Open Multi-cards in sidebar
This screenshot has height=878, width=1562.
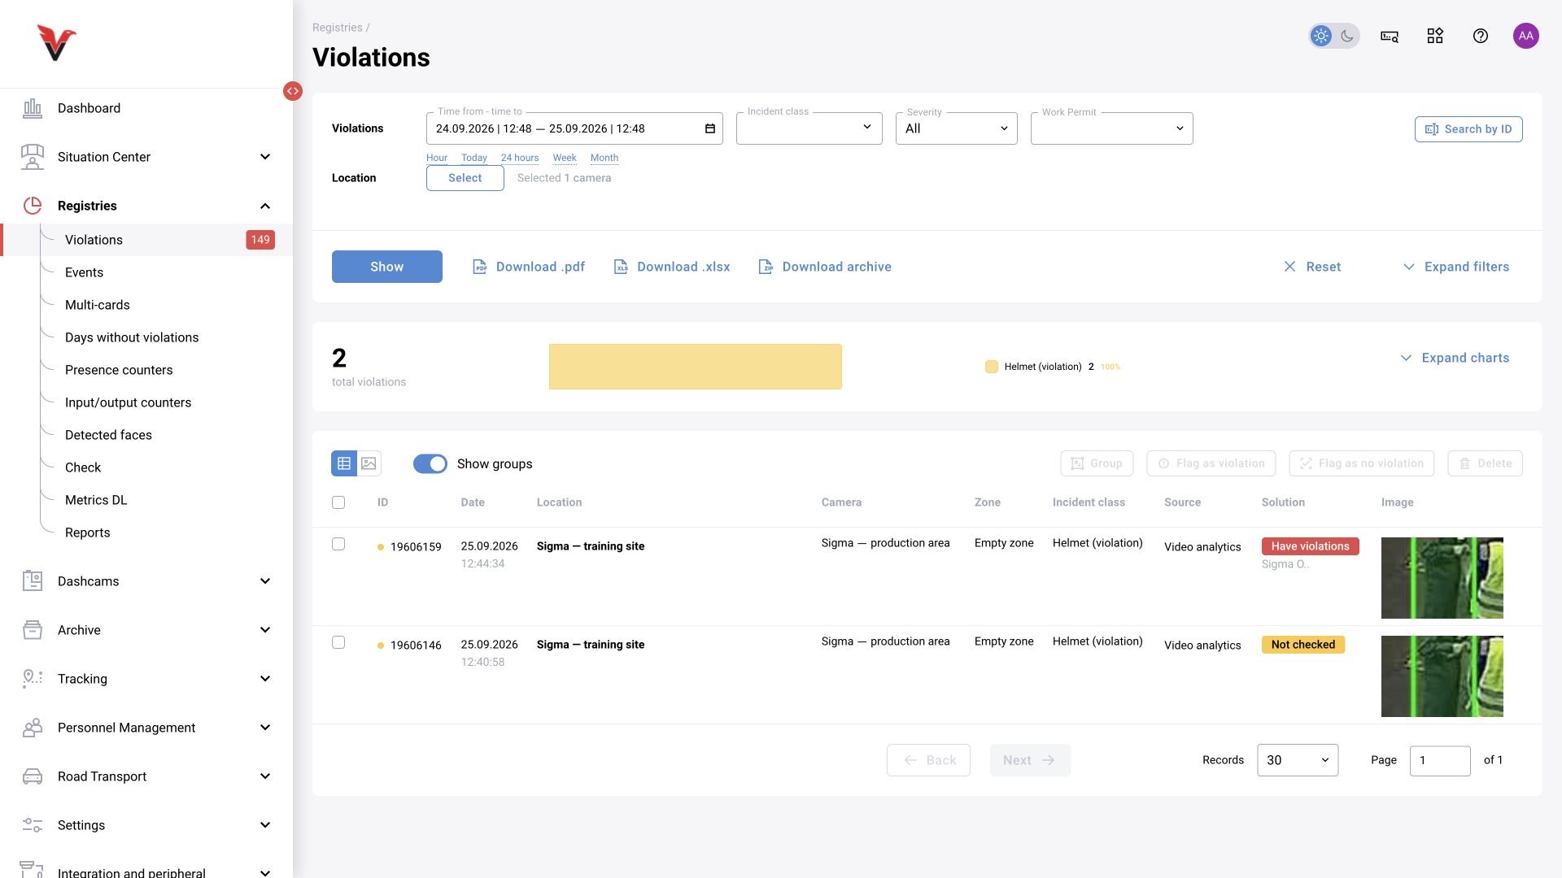click(98, 305)
